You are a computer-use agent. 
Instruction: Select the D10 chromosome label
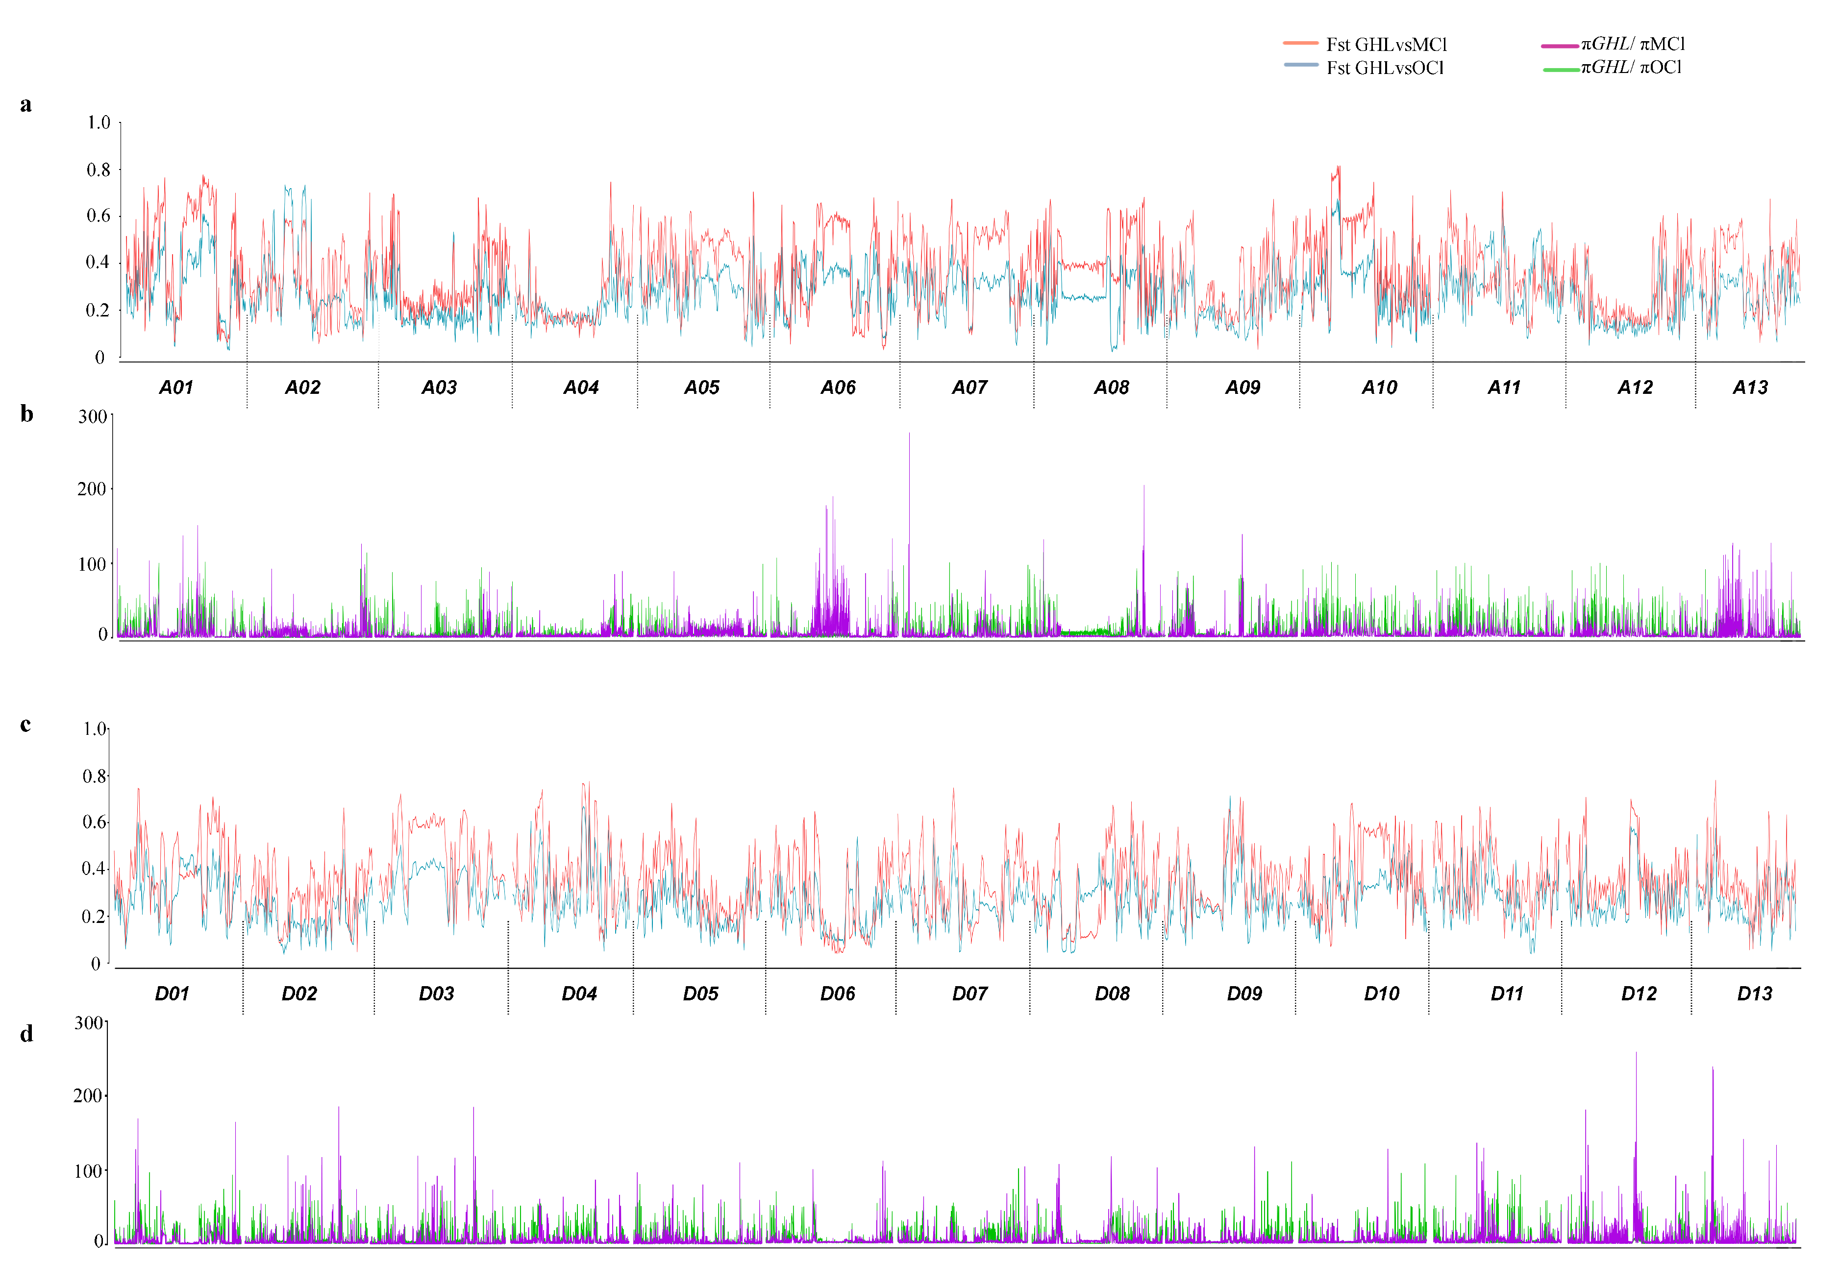coord(1382,993)
